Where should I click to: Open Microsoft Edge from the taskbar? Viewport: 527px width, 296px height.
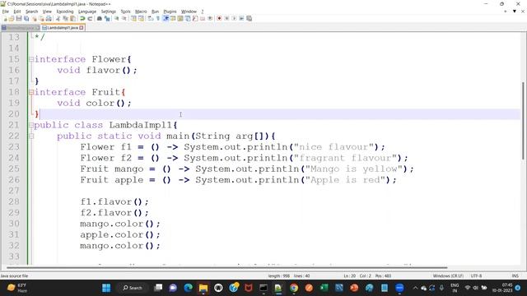(189, 288)
